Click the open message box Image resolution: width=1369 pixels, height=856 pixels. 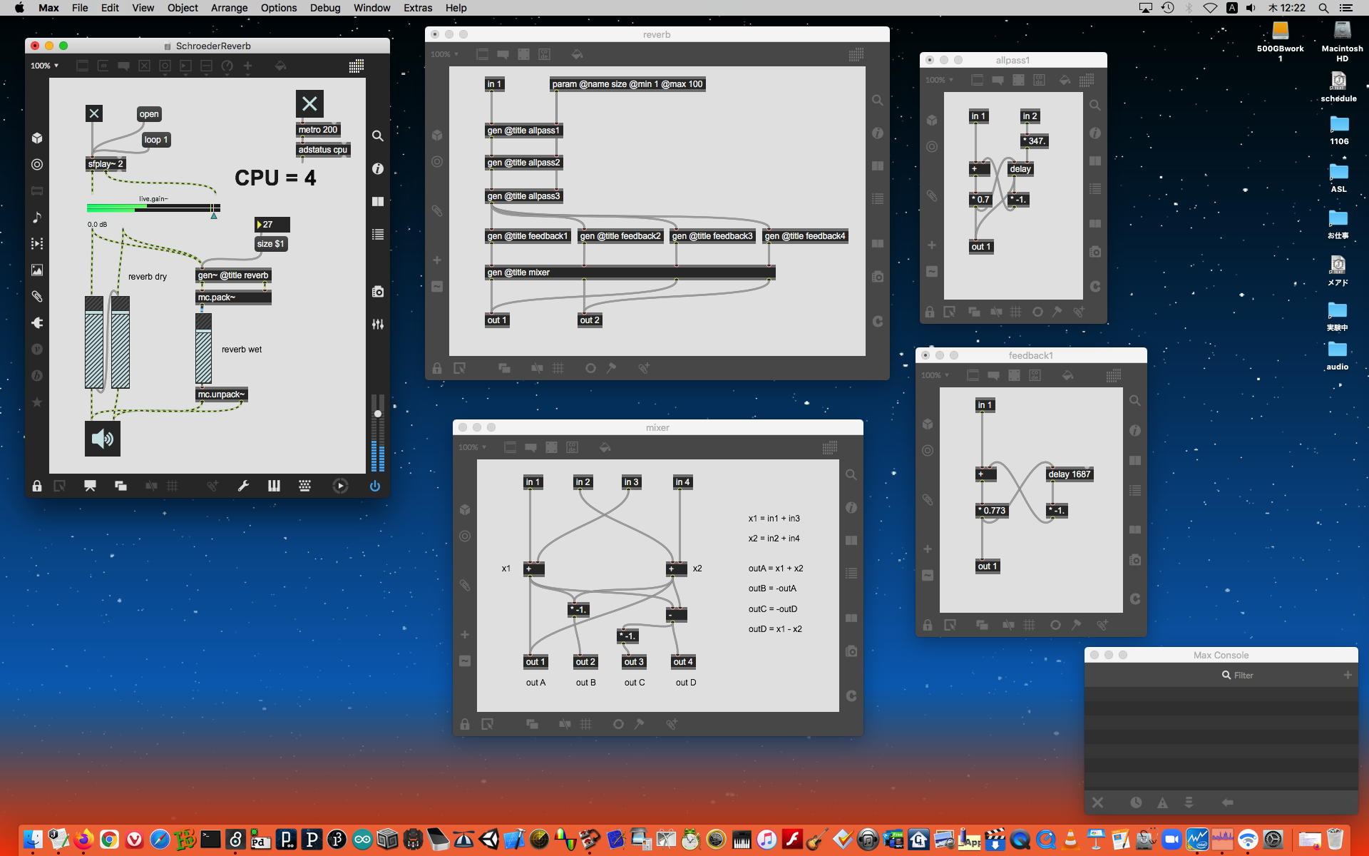pyautogui.click(x=149, y=114)
